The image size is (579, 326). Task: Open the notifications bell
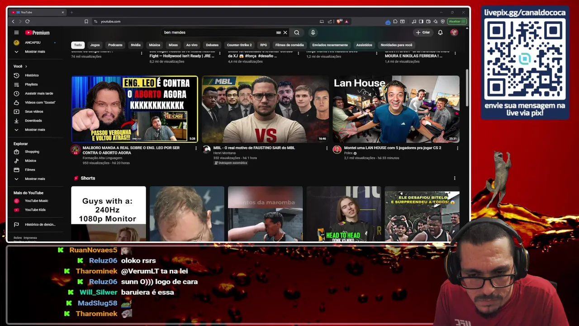pos(440,33)
